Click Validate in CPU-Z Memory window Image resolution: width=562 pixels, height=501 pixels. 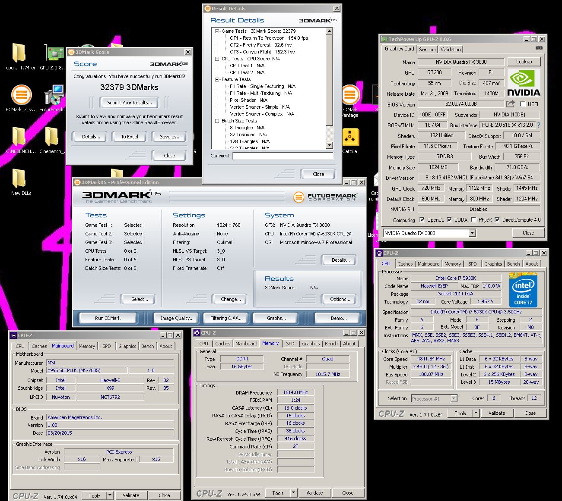tap(314, 493)
